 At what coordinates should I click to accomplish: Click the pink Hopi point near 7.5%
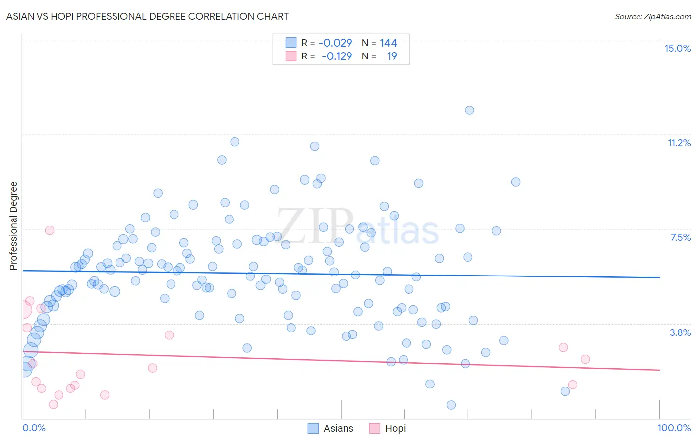50,230
